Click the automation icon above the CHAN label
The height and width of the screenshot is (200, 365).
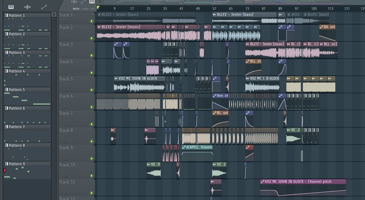tap(83, 2)
